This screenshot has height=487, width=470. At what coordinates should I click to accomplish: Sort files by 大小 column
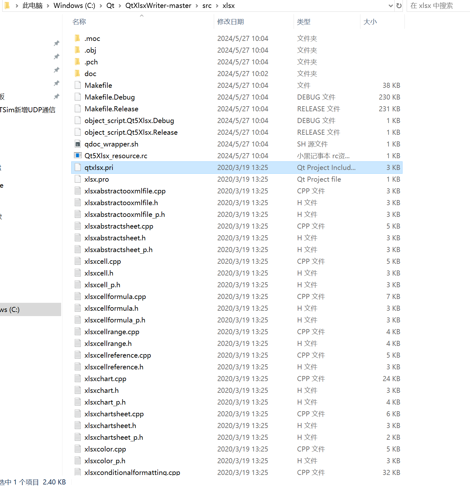click(370, 22)
